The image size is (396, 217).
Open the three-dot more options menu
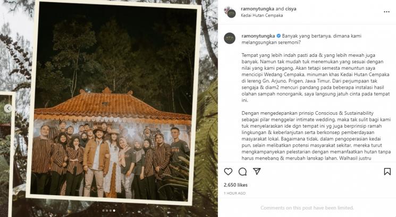[386, 12]
